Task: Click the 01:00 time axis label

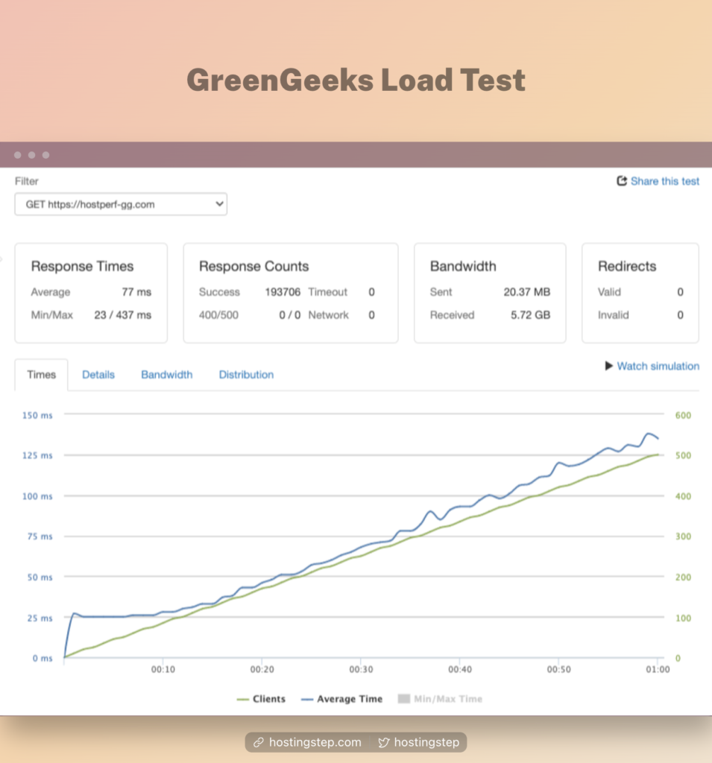Action: (x=658, y=670)
